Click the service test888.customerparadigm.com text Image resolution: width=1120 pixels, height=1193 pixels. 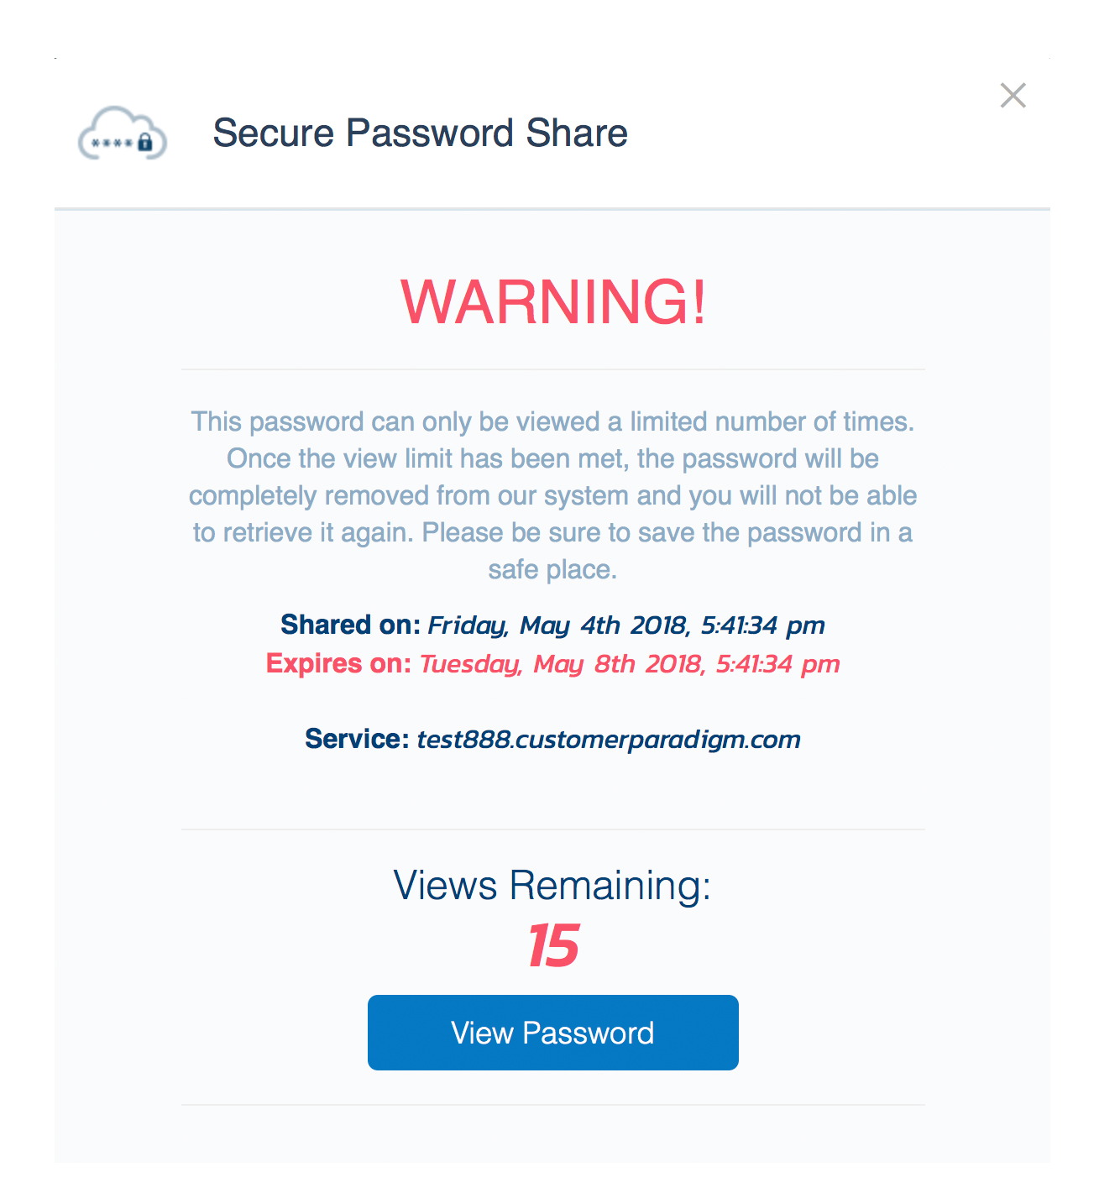(609, 740)
